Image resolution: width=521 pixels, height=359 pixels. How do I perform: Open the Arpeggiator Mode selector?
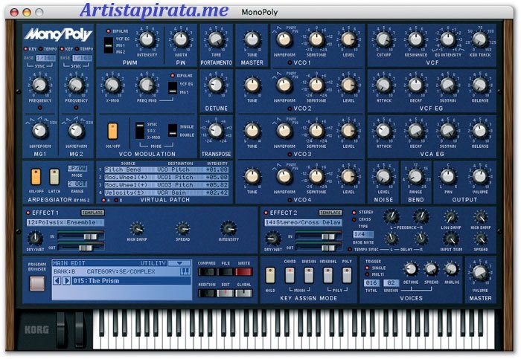pyautogui.click(x=77, y=169)
